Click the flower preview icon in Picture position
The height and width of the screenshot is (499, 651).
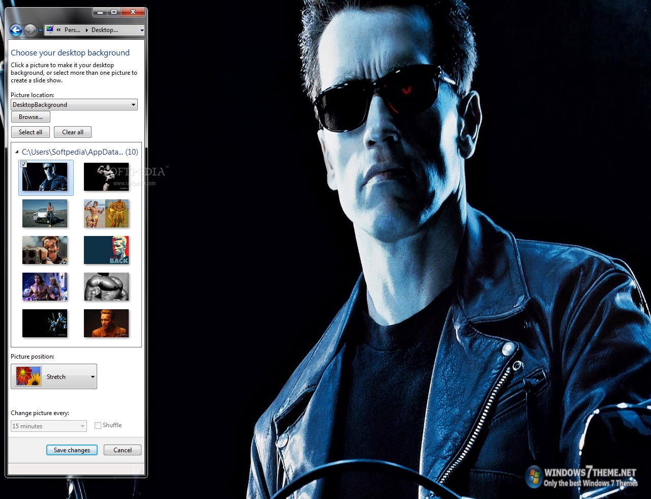[28, 376]
